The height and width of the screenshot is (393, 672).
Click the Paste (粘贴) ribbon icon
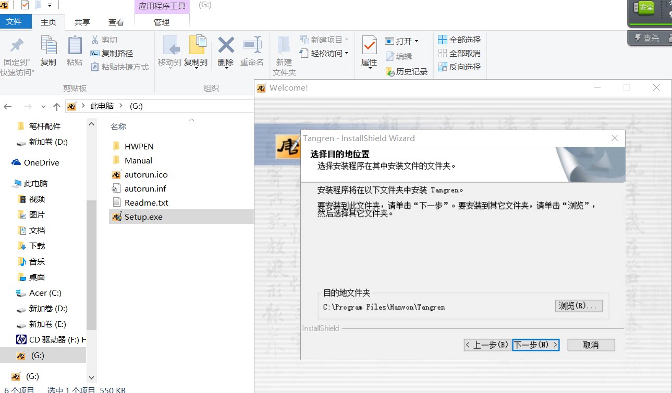75,52
